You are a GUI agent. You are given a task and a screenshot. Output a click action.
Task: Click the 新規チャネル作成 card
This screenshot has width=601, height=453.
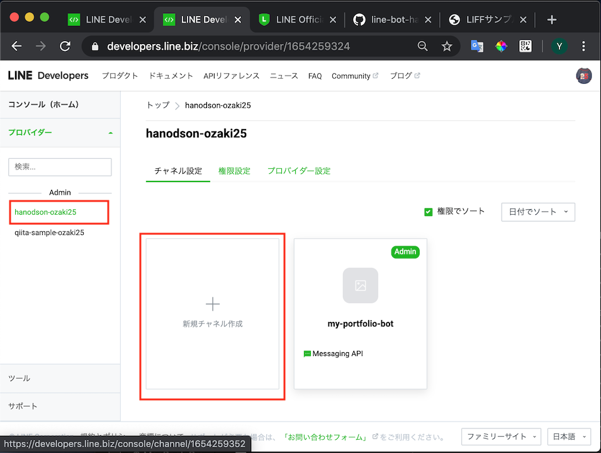pos(212,314)
